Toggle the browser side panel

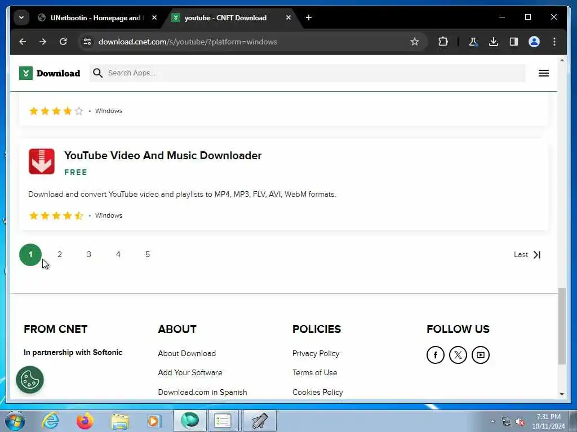(514, 42)
